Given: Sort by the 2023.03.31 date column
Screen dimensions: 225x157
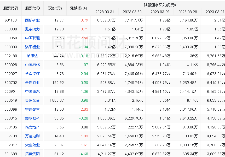Looking at the screenshot, I should (105, 12).
